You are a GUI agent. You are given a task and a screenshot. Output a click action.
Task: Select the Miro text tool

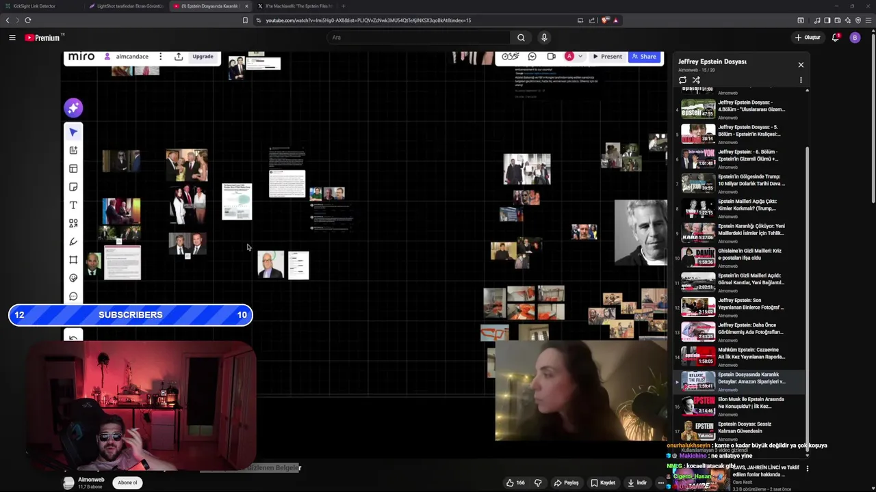[x=73, y=205]
